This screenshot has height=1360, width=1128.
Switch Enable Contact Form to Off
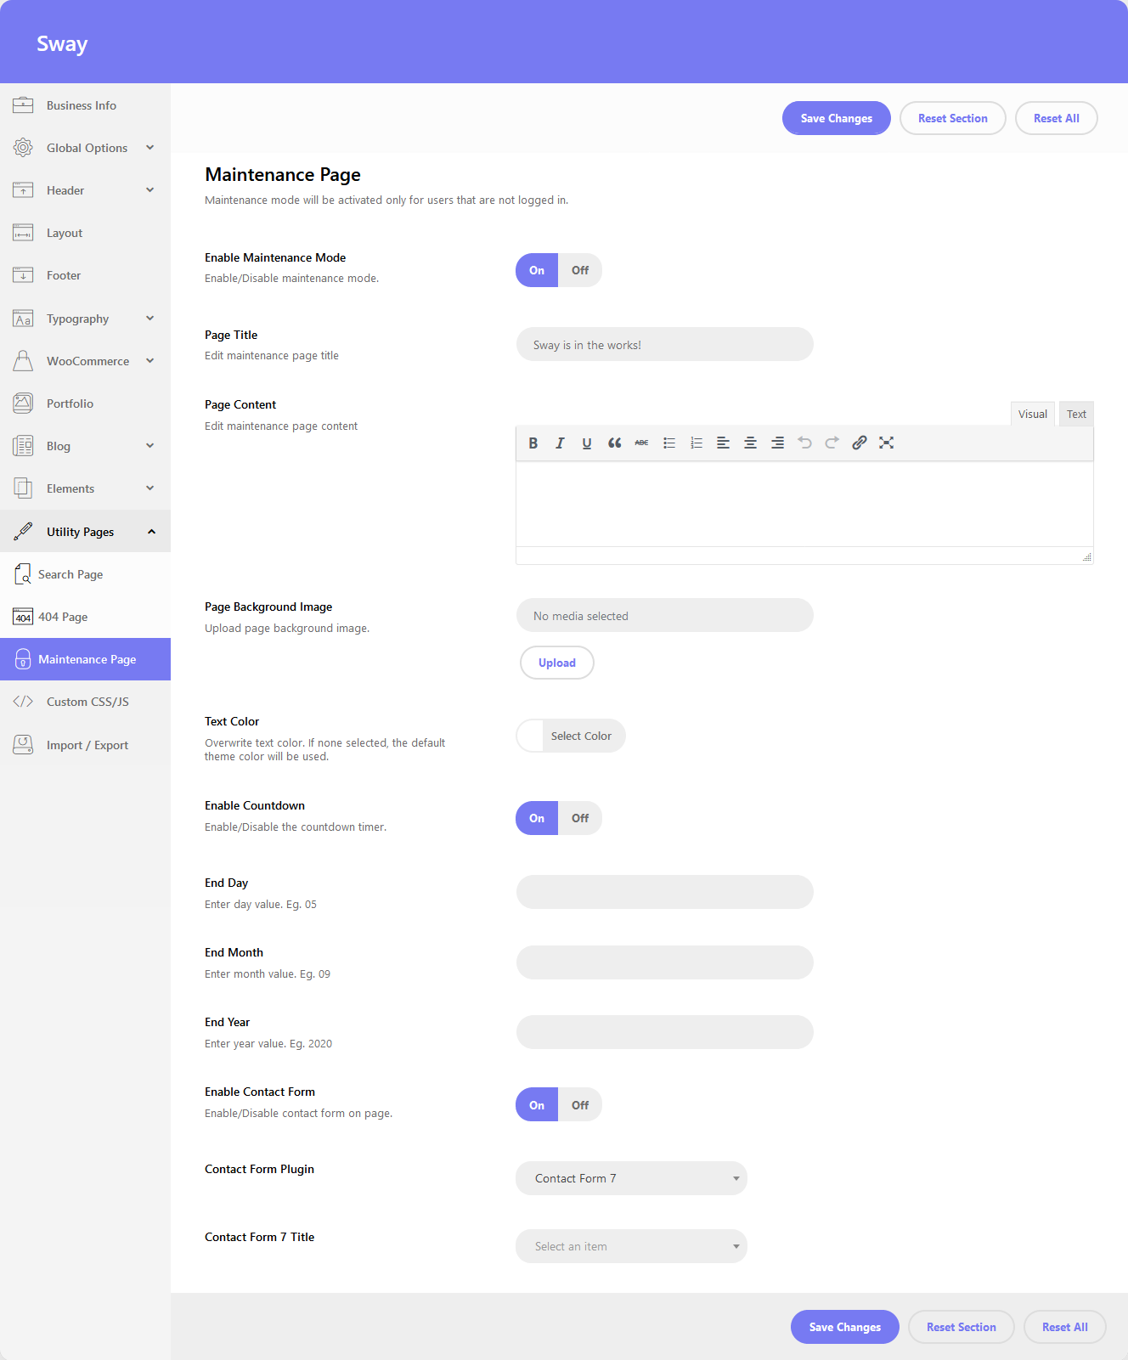pos(579,1105)
